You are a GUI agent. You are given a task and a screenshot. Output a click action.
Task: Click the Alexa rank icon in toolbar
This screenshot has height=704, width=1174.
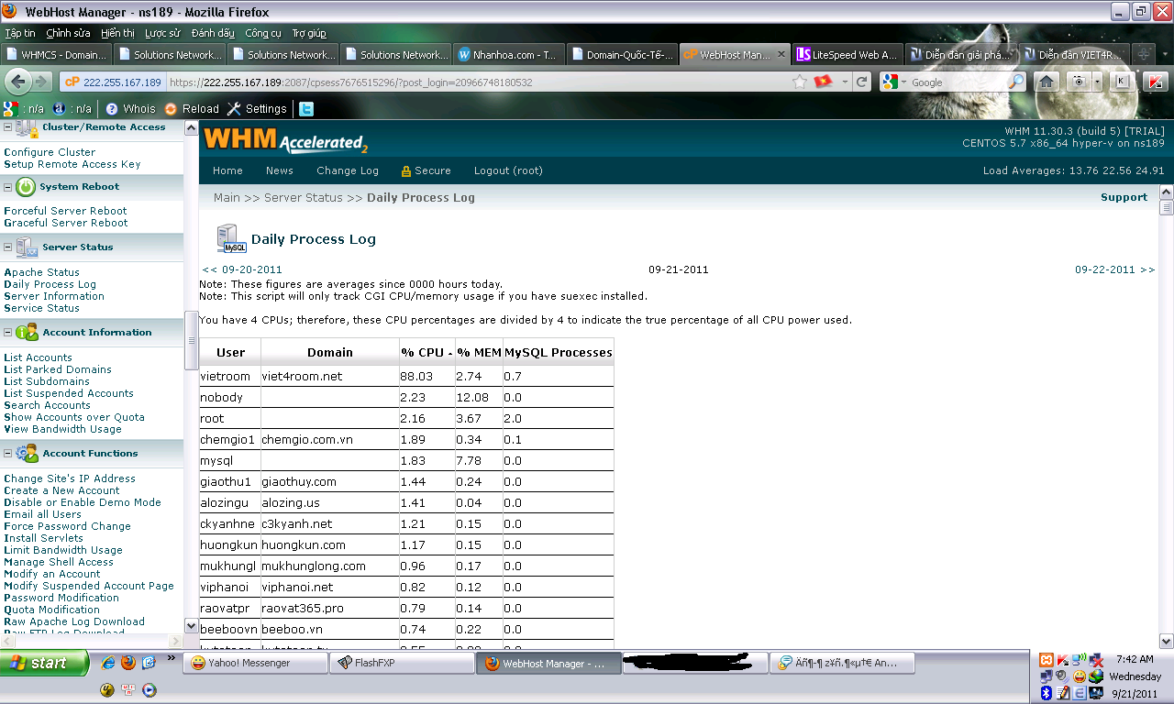click(x=60, y=108)
